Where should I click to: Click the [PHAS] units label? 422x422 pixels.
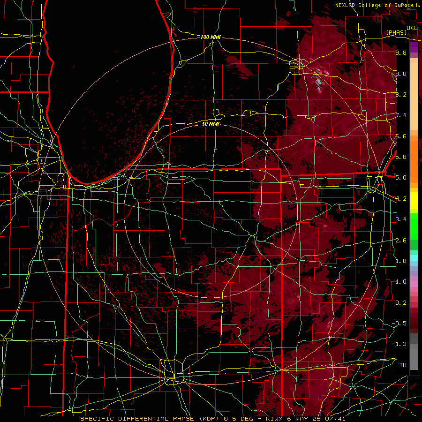(x=396, y=32)
